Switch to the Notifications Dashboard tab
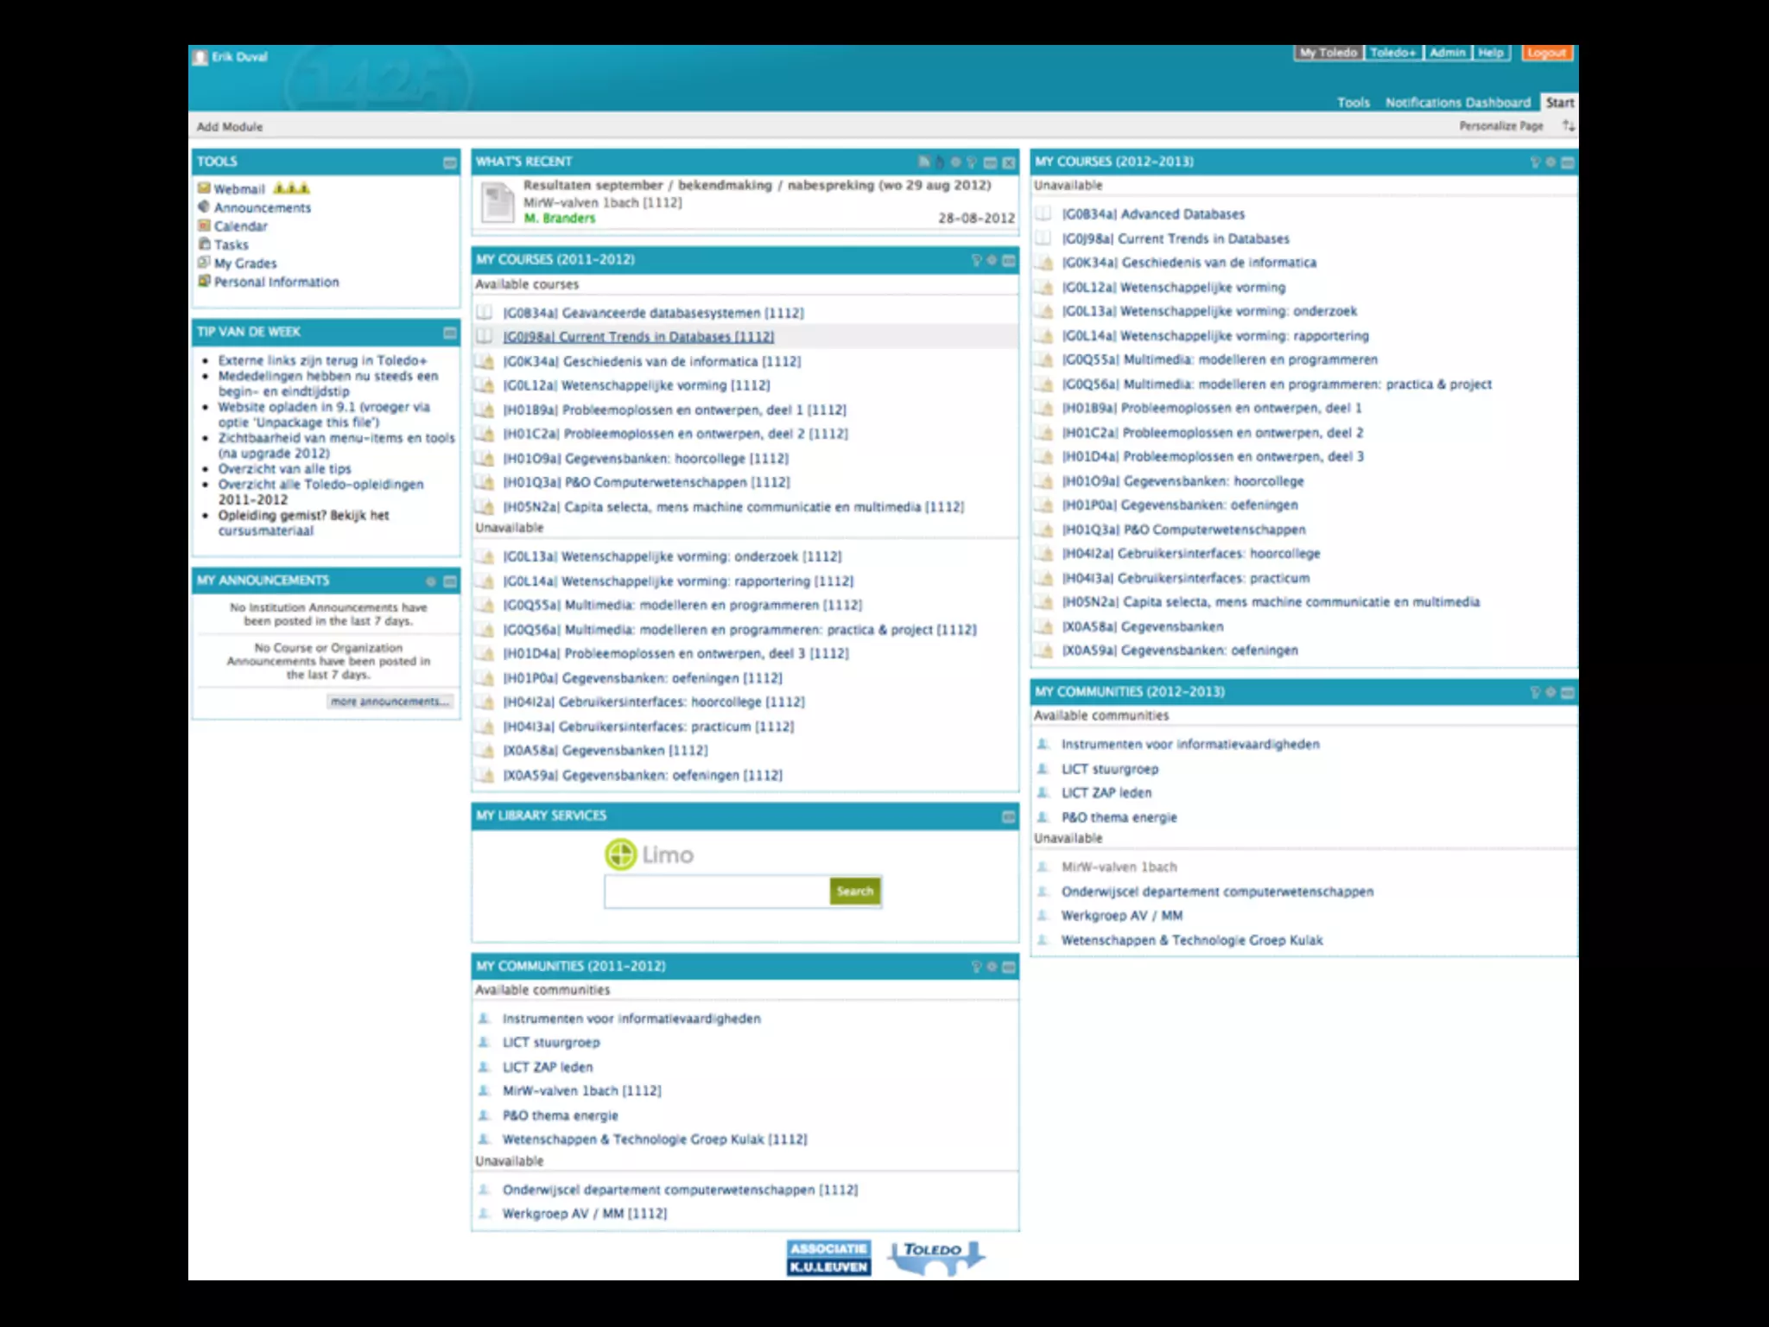This screenshot has height=1327, width=1769. pyautogui.click(x=1457, y=103)
